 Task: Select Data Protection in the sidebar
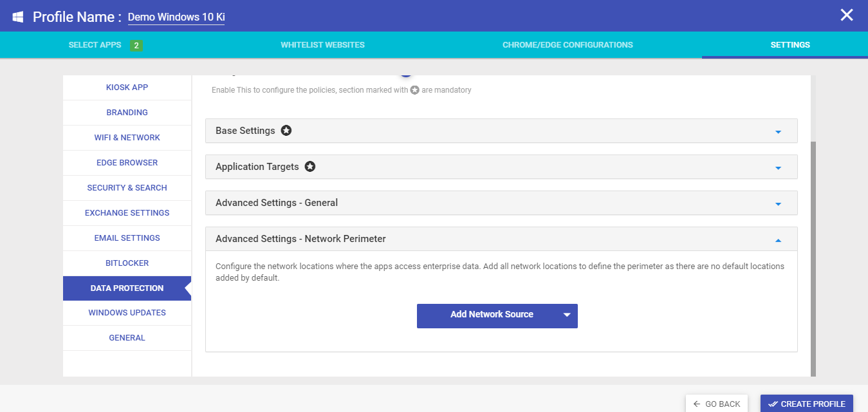pyautogui.click(x=127, y=288)
